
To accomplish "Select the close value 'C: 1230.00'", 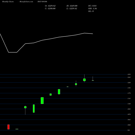I will [x=50, y=9].
